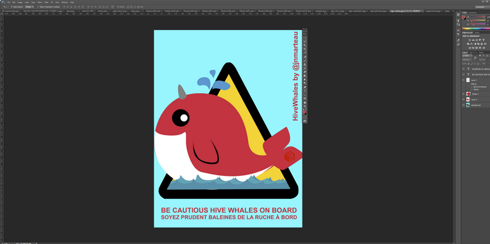
Task: Enable Show Transform Controls checkbox
Action: [38, 6]
